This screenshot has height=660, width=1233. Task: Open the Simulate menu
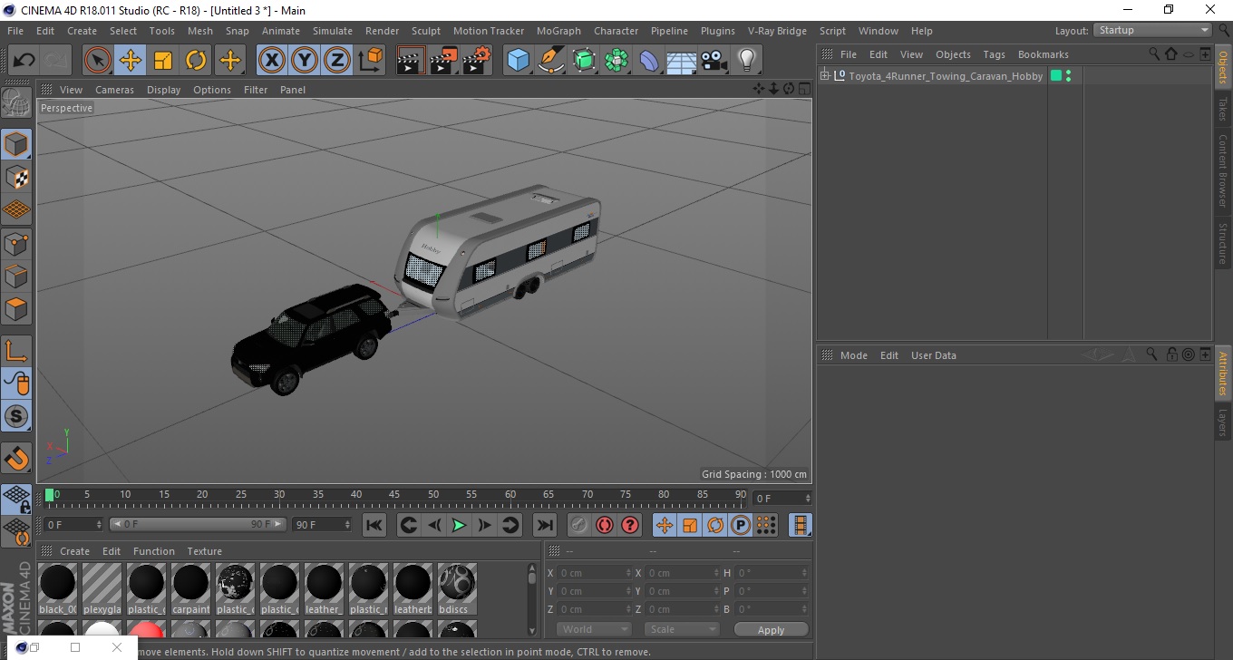333,31
